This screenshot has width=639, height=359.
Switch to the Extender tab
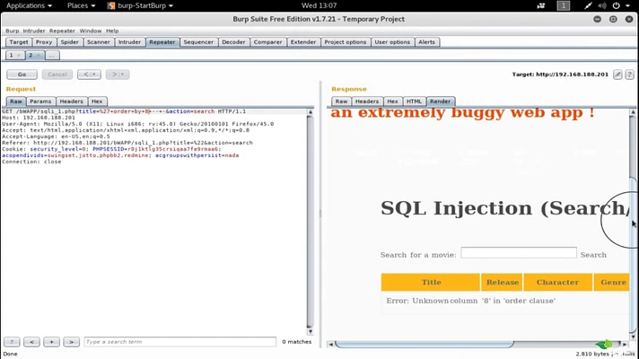(x=303, y=42)
